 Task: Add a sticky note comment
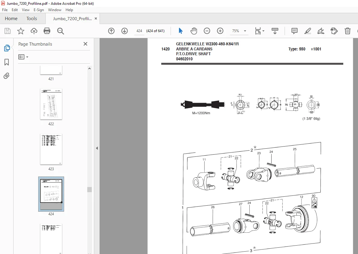tap(295, 31)
